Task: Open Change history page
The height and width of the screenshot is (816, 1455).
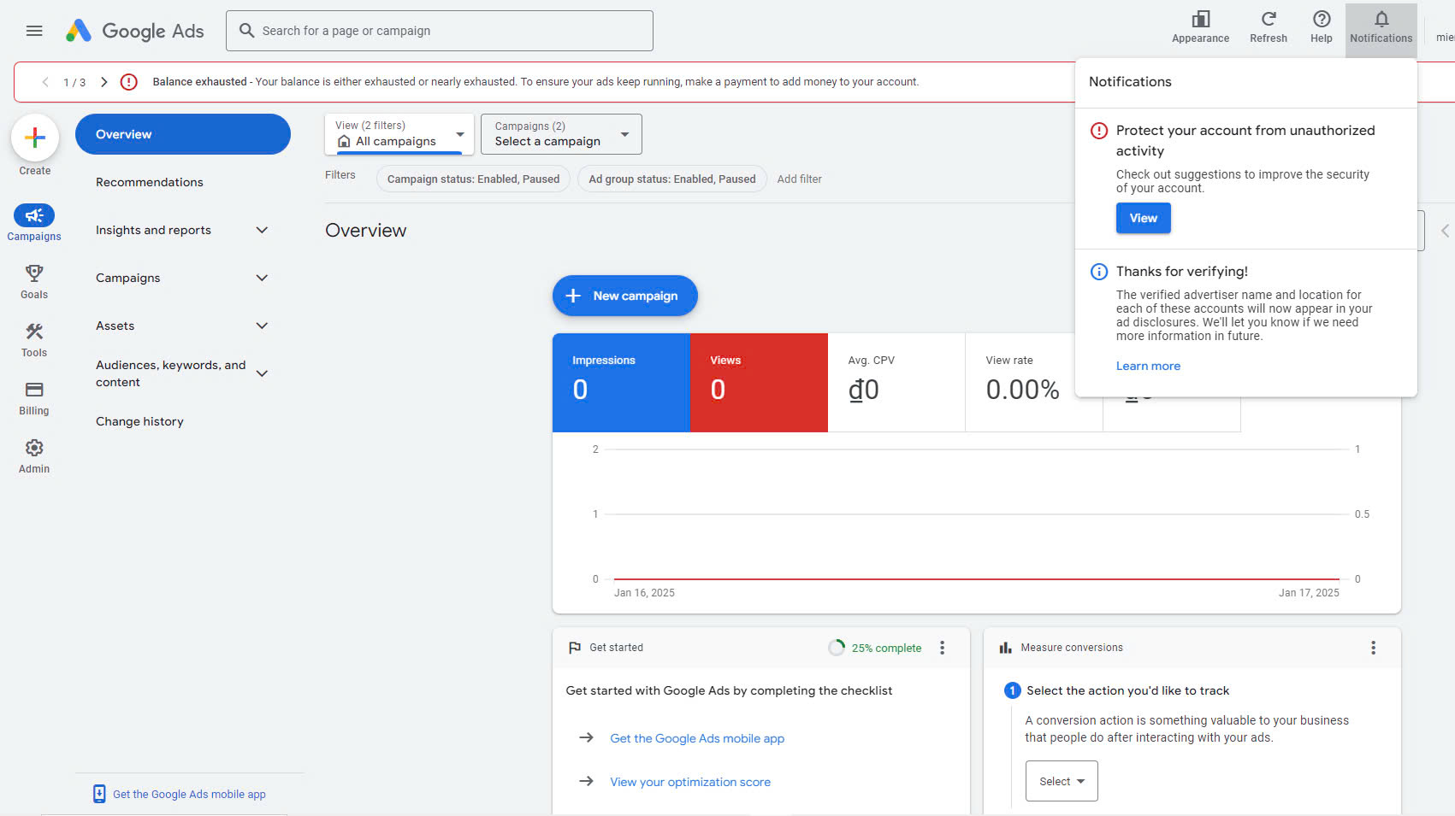Action: coord(139,421)
